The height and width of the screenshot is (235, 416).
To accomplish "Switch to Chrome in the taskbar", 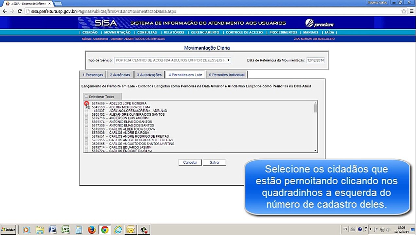I will pyautogui.click(x=105, y=230).
